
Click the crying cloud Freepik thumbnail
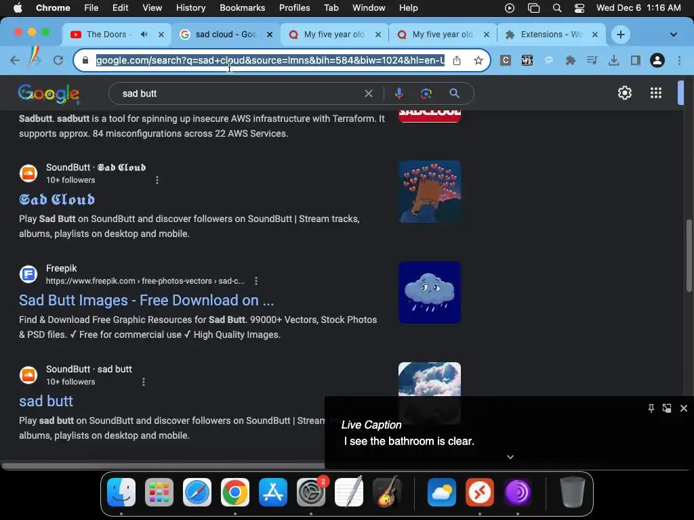tap(429, 292)
